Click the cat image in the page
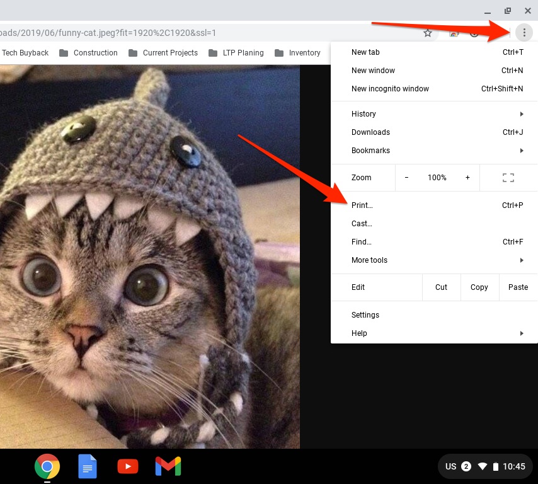538x484 pixels. [149, 256]
